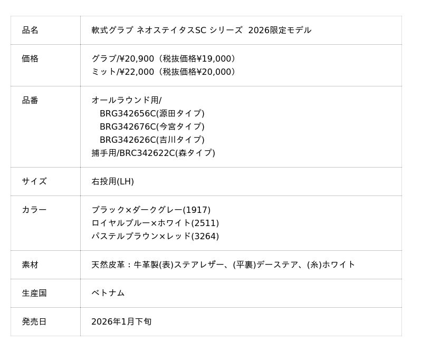
Task: Click model number BRG342656C (源田タイプ)
Action: 152,114
